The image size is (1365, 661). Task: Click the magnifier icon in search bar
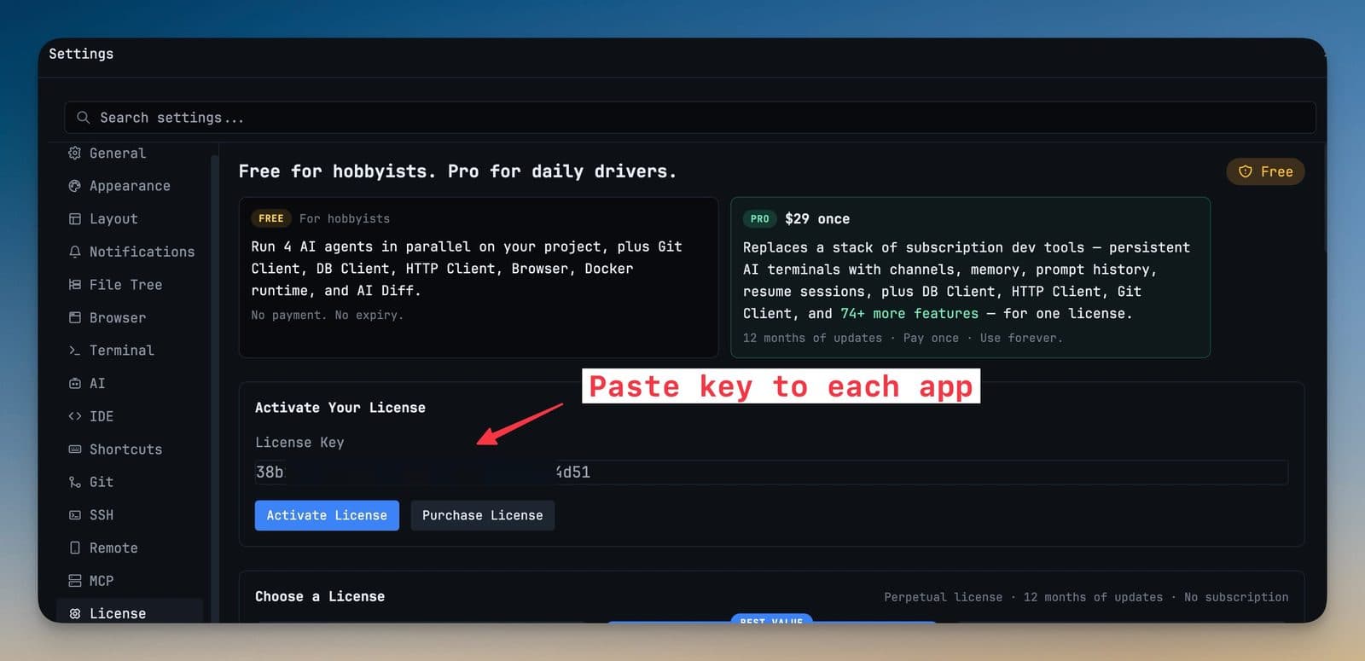[83, 118]
